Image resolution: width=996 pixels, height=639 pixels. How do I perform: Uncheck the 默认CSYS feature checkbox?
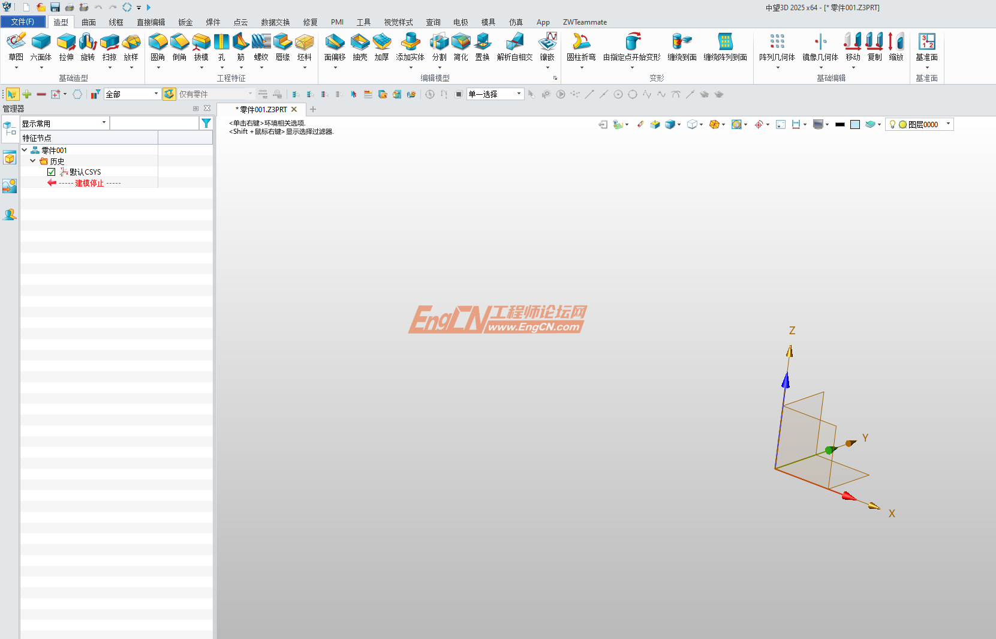click(52, 172)
